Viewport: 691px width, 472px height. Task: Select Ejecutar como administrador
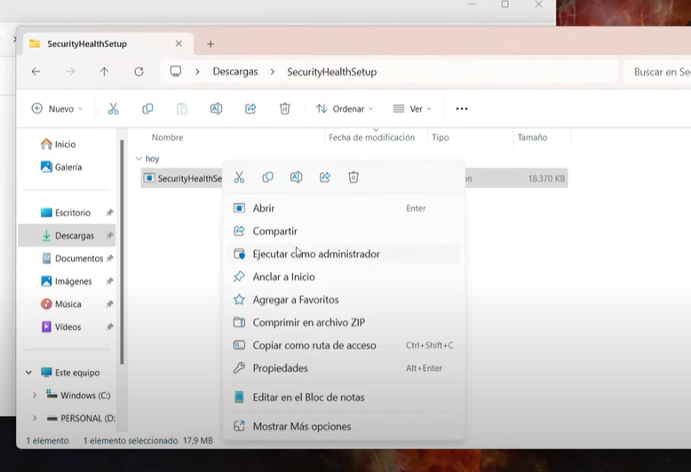click(344, 254)
